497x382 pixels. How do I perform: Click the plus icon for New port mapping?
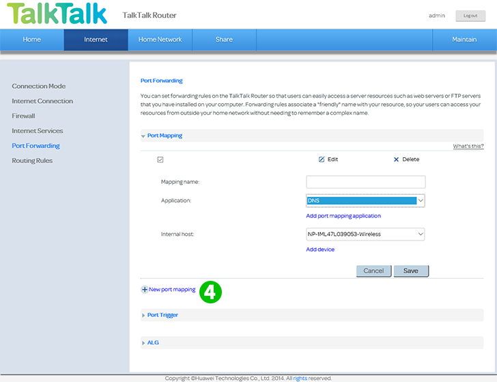click(x=145, y=289)
